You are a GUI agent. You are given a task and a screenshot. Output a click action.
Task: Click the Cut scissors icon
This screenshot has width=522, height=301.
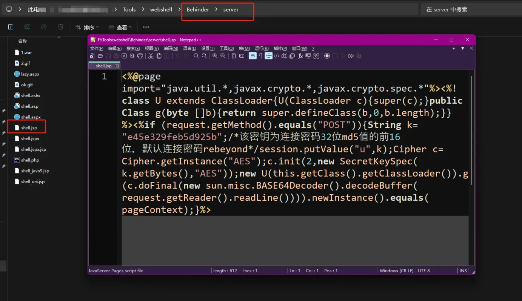pos(151,56)
